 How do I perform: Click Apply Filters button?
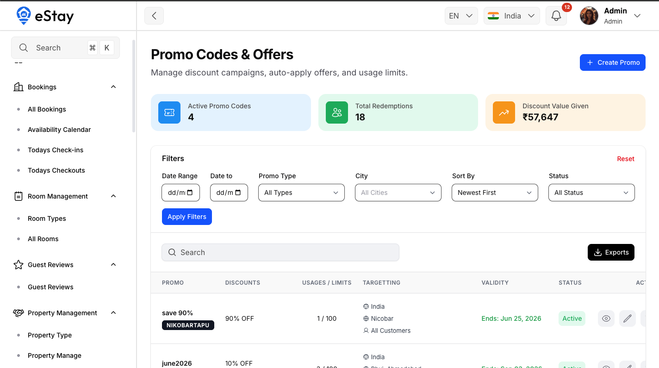pyautogui.click(x=187, y=217)
